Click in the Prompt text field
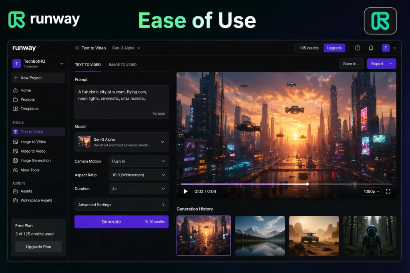 coord(122,102)
